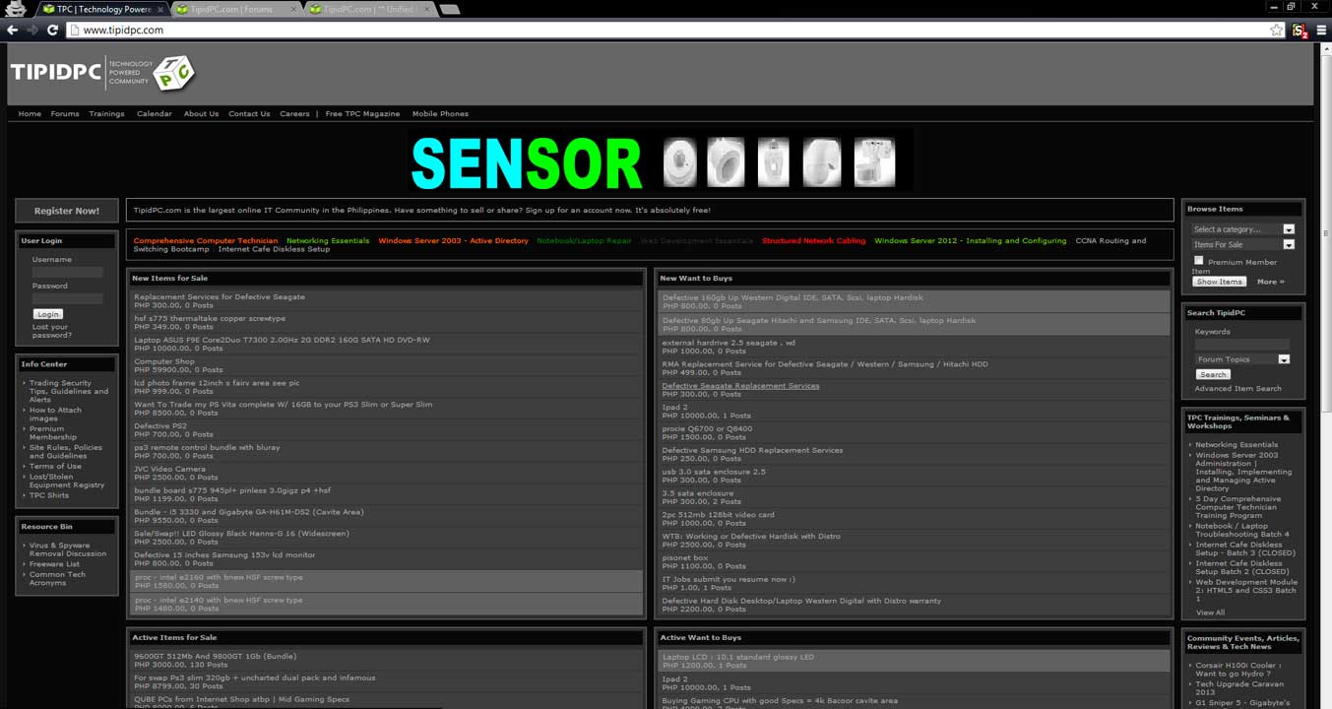This screenshot has height=709, width=1332.
Task: Open the 'TPC Shirts' link
Action: click(x=49, y=495)
